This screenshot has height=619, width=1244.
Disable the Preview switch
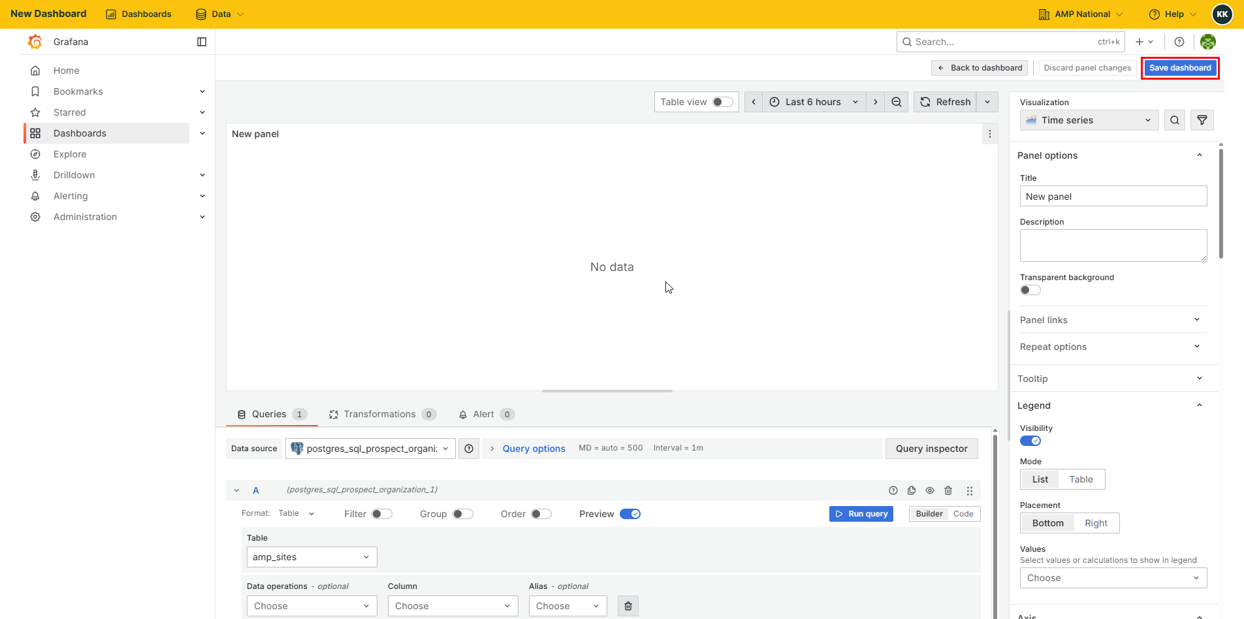coord(630,514)
